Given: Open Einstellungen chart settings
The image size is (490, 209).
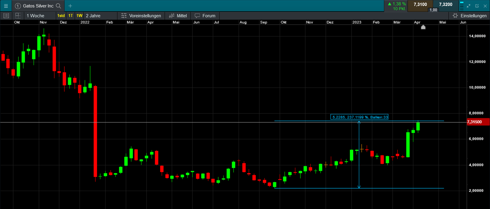Looking at the screenshot, I should 470,16.
